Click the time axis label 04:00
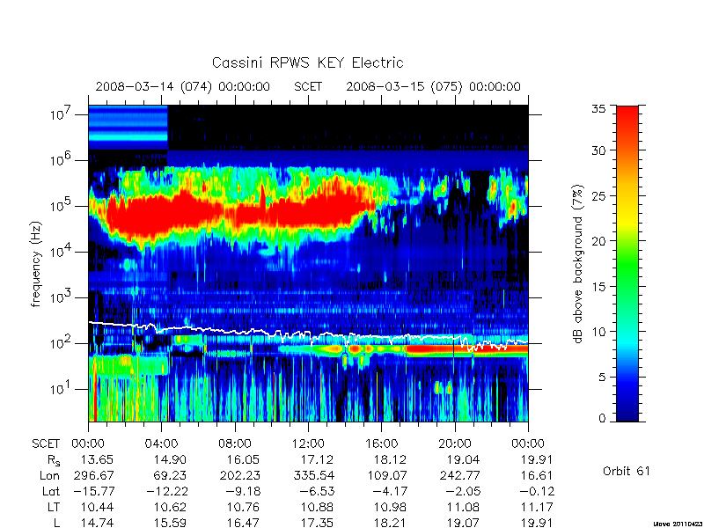 point(162,444)
